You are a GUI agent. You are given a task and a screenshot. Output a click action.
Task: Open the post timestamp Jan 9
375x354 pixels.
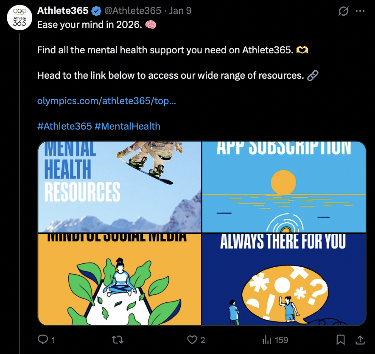(180, 11)
